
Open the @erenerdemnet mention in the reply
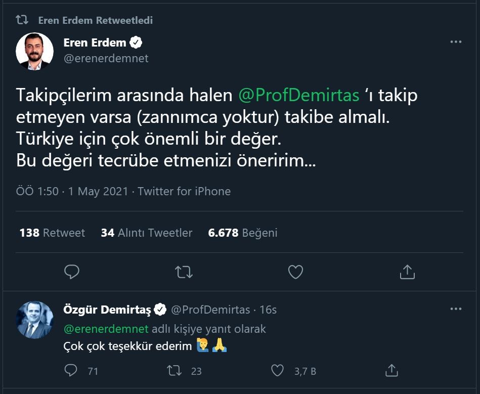pos(106,329)
